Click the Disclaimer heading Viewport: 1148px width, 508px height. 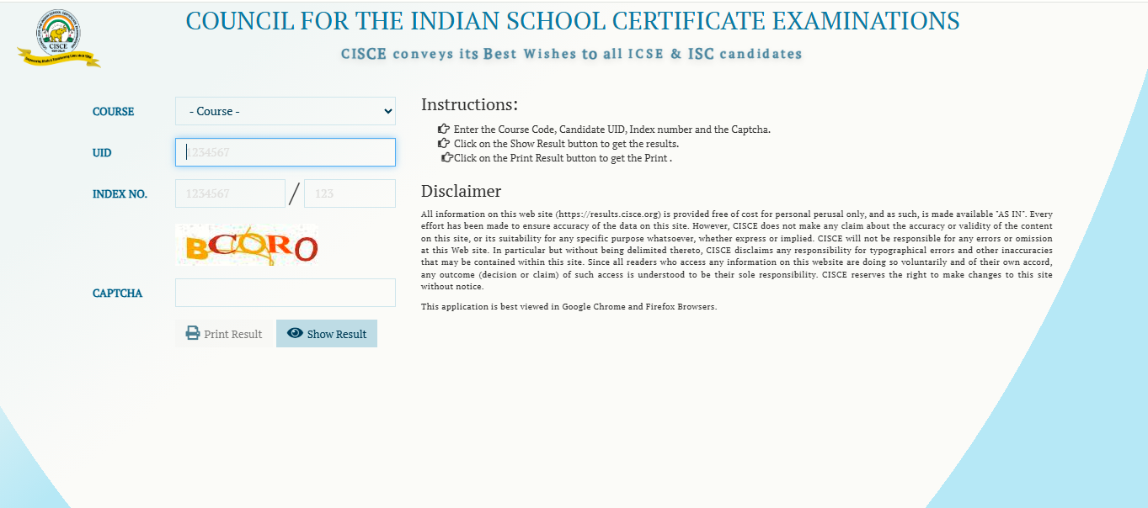pyautogui.click(x=461, y=191)
